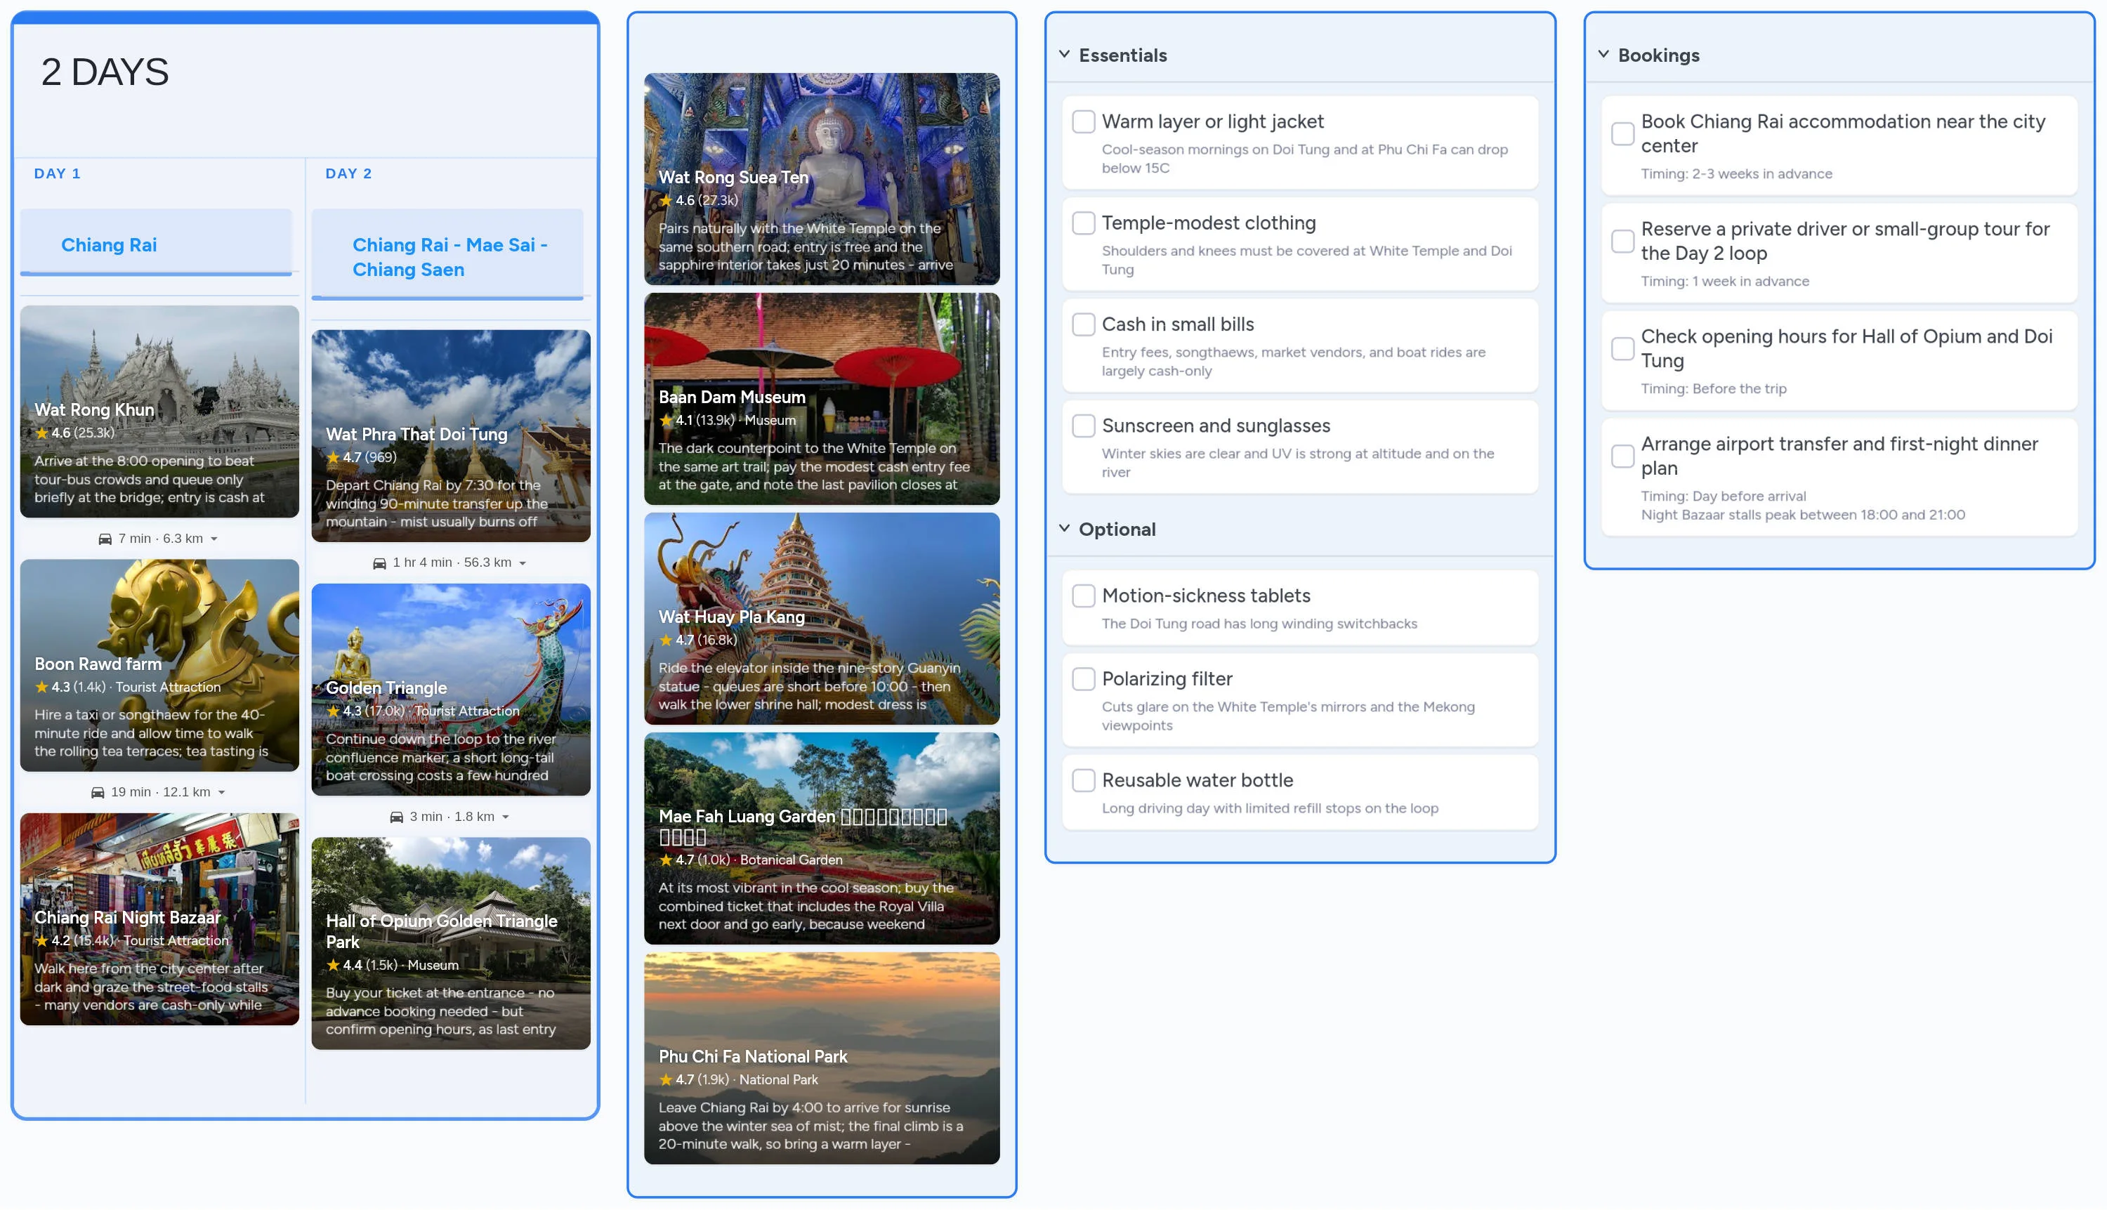The height and width of the screenshot is (1210, 2107).
Task: Expand 7 min · 6.3 km route dropdown
Action: [x=214, y=539]
